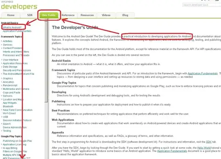Expand the Animation arrow in sidebar
This screenshot has height=159, width=221.
tap(2, 82)
